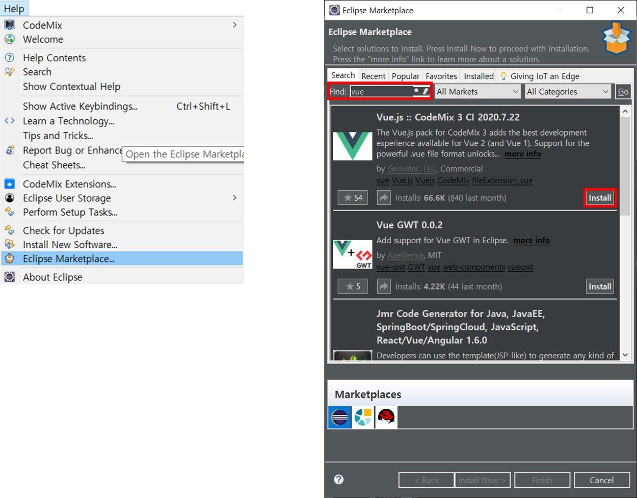Switch to the Recent tab
The height and width of the screenshot is (498, 637).
pos(373,76)
